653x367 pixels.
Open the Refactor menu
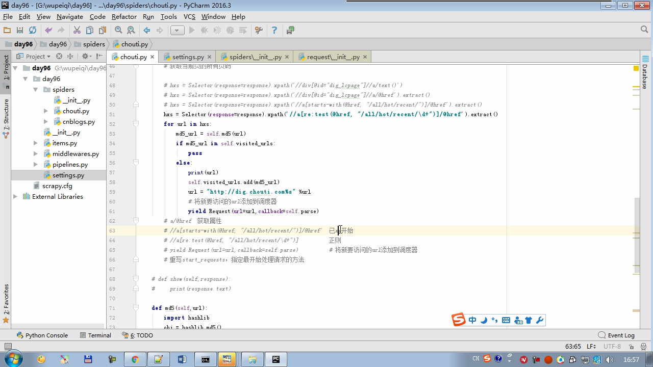tap(124, 17)
